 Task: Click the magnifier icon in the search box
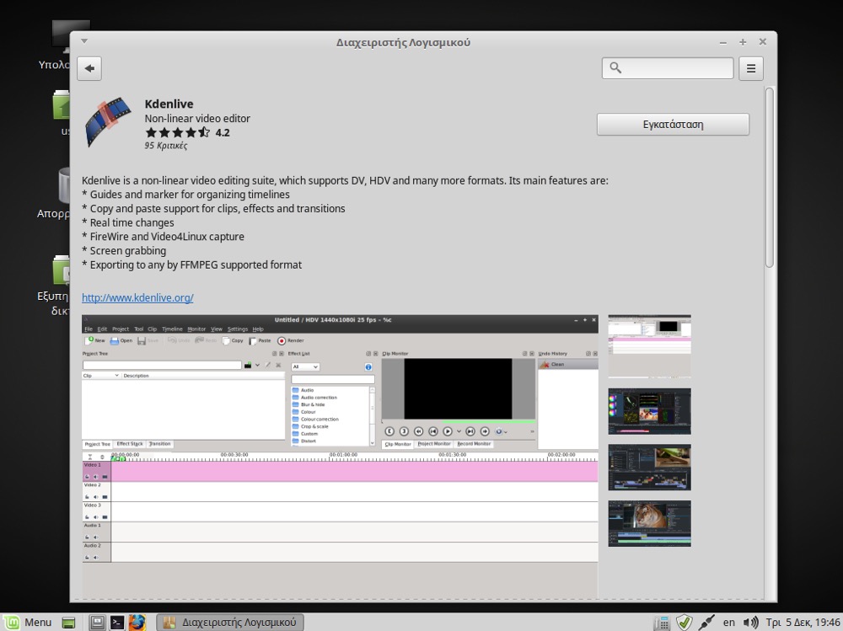coord(615,67)
